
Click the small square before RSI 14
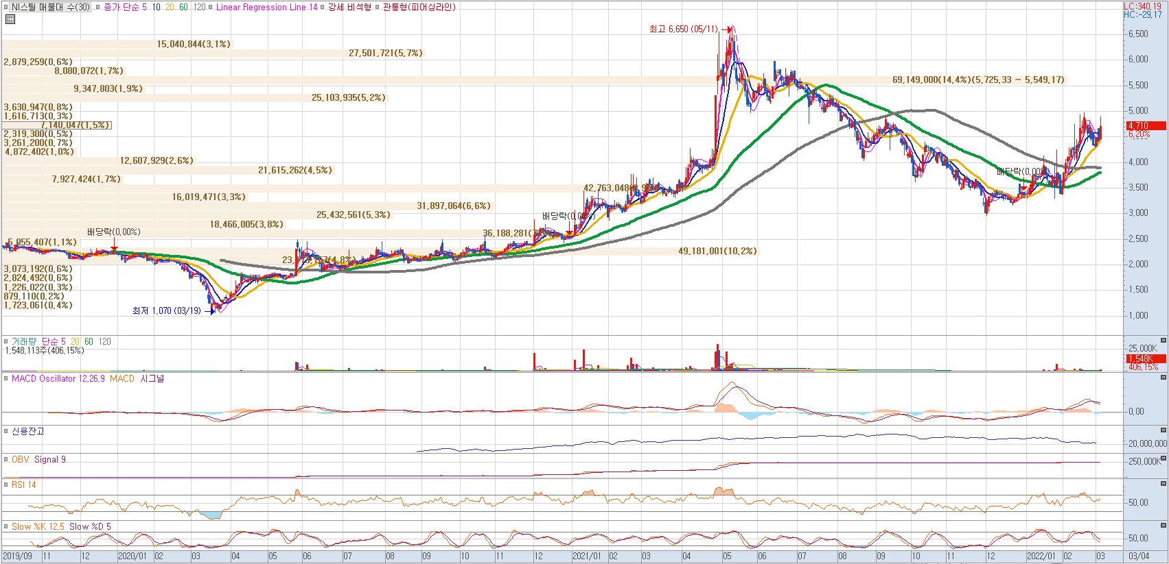pyautogui.click(x=5, y=485)
